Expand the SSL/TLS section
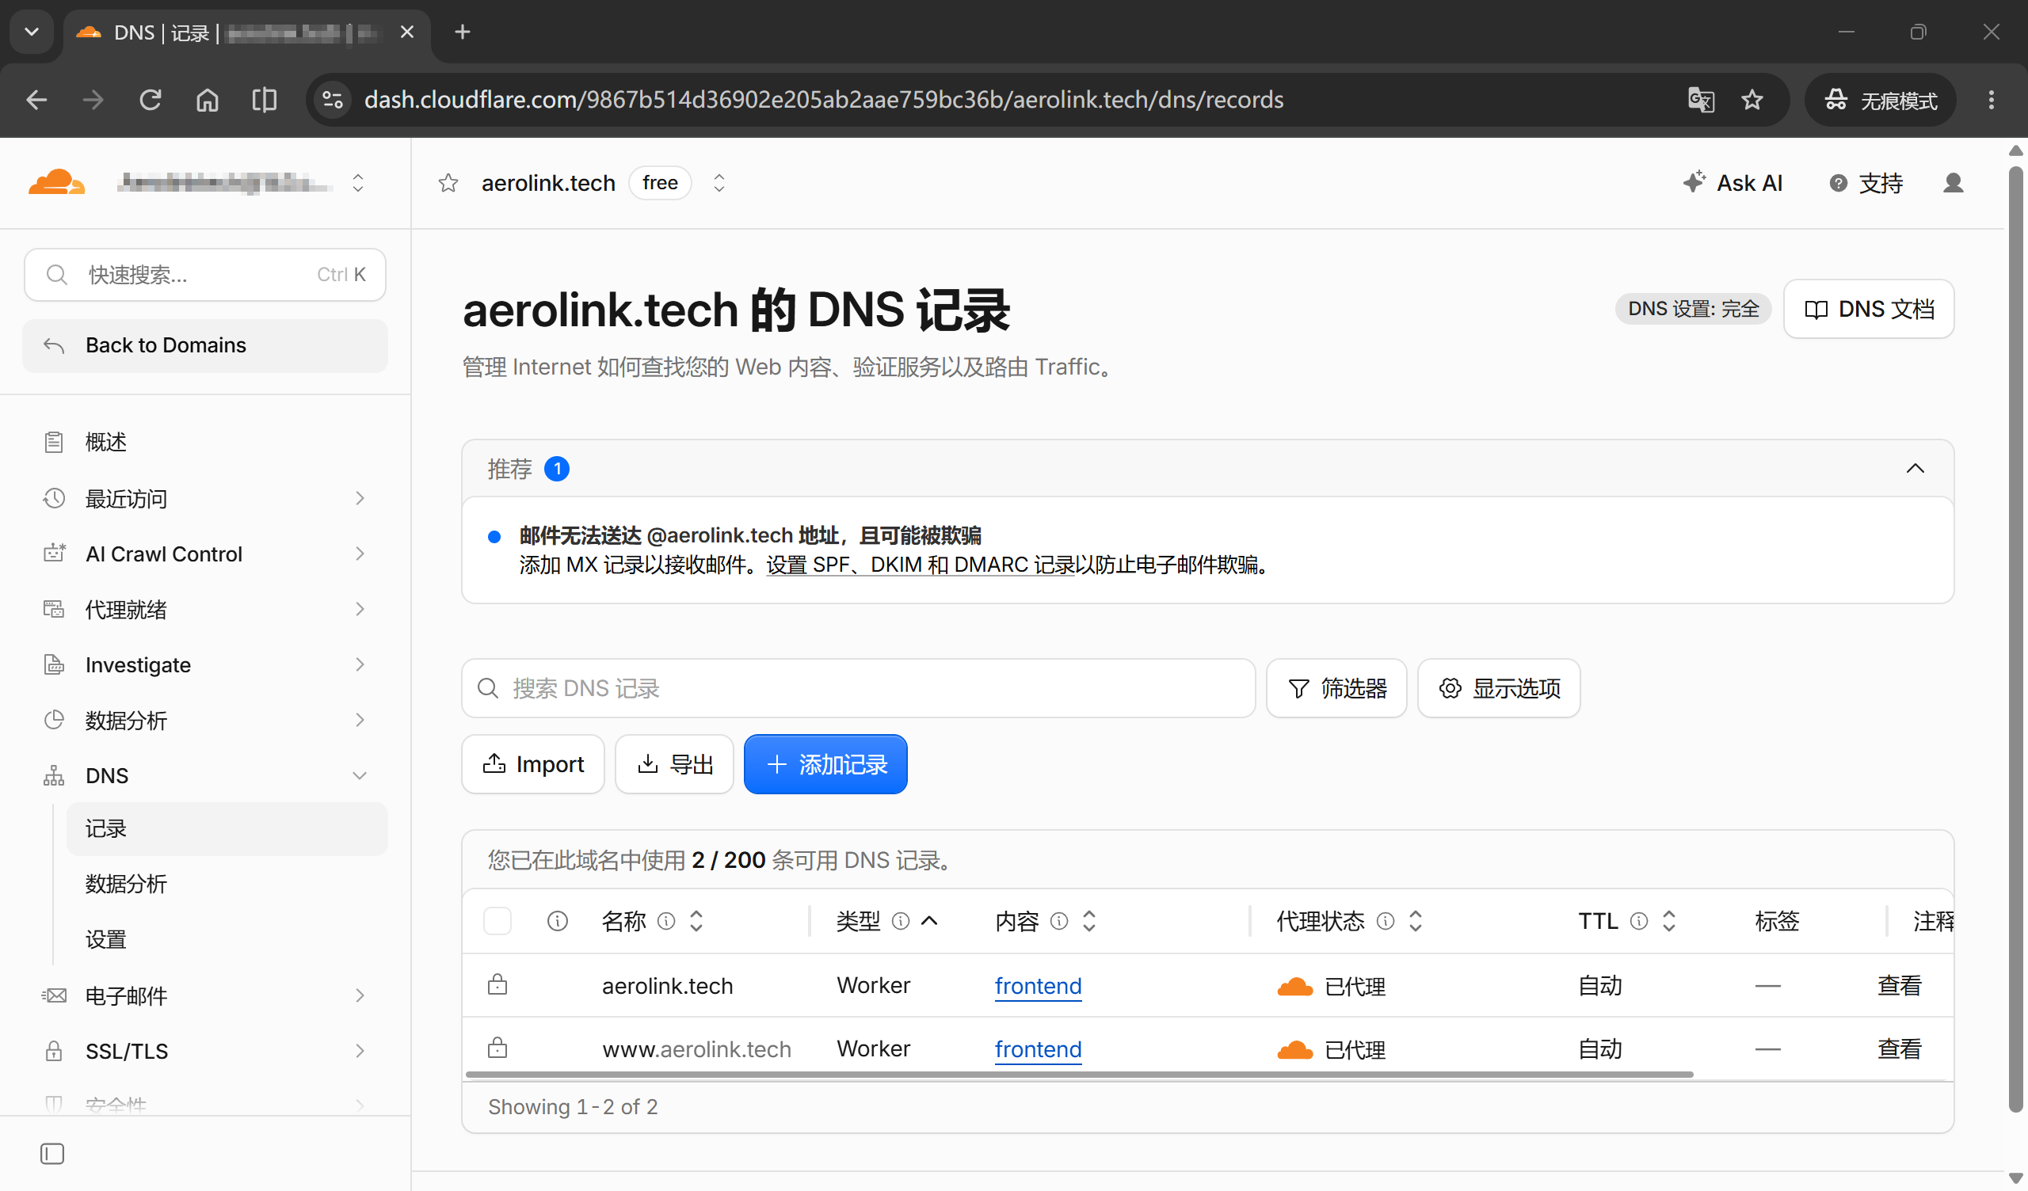This screenshot has width=2028, height=1191. coord(205,1051)
